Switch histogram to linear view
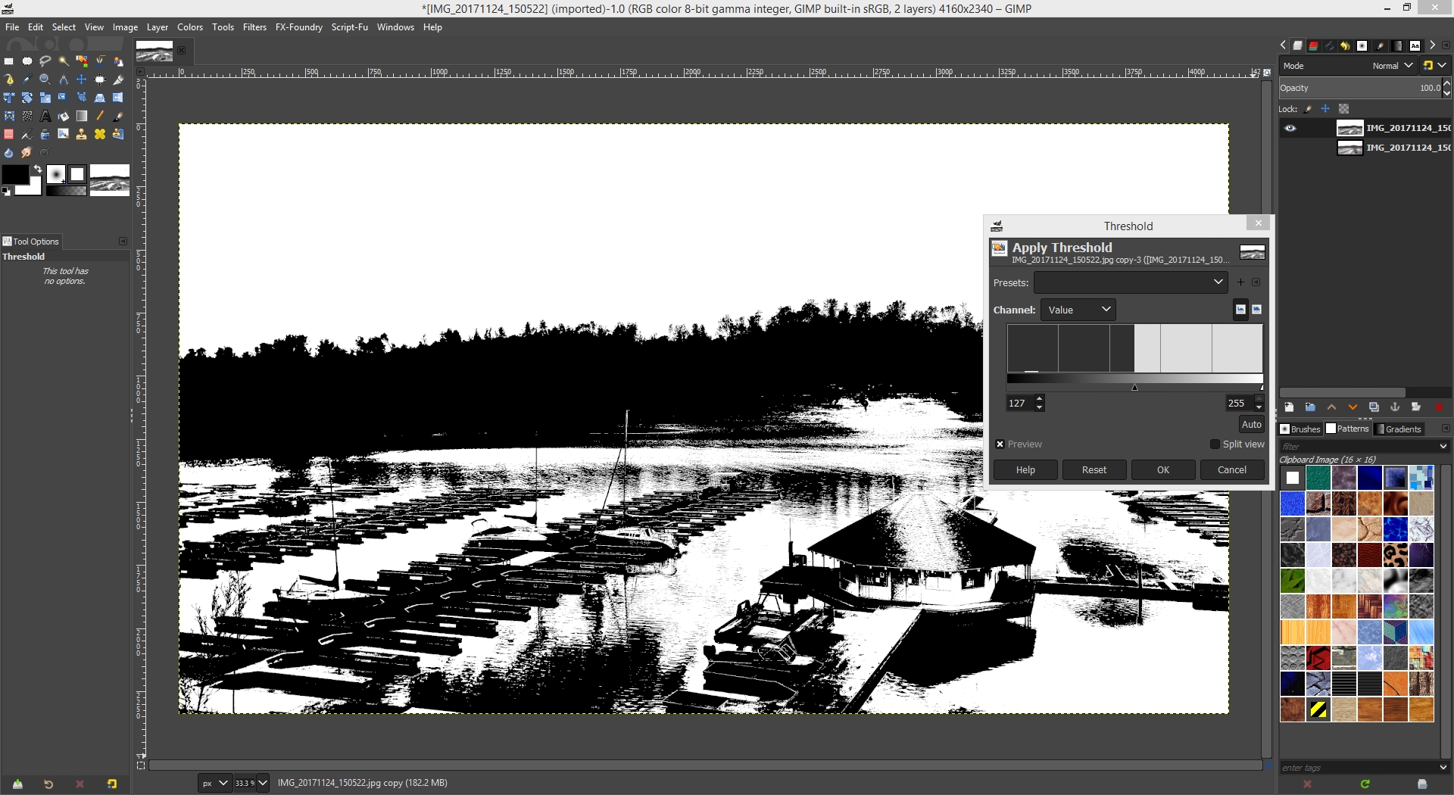Screen dimensions: 1454x795 point(1240,310)
